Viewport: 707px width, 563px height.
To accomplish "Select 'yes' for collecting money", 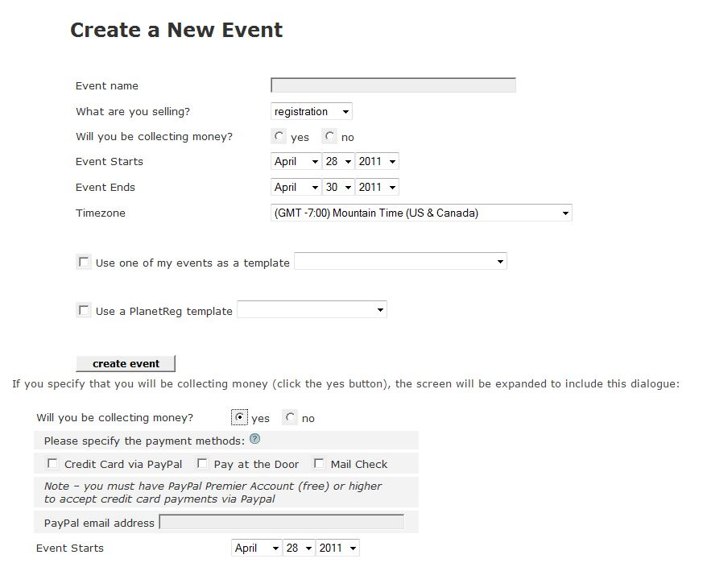I will 278,136.
